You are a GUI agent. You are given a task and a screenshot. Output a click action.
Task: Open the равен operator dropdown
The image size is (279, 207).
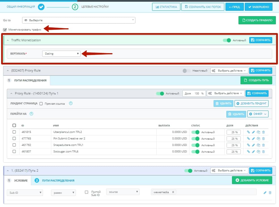[63, 193]
